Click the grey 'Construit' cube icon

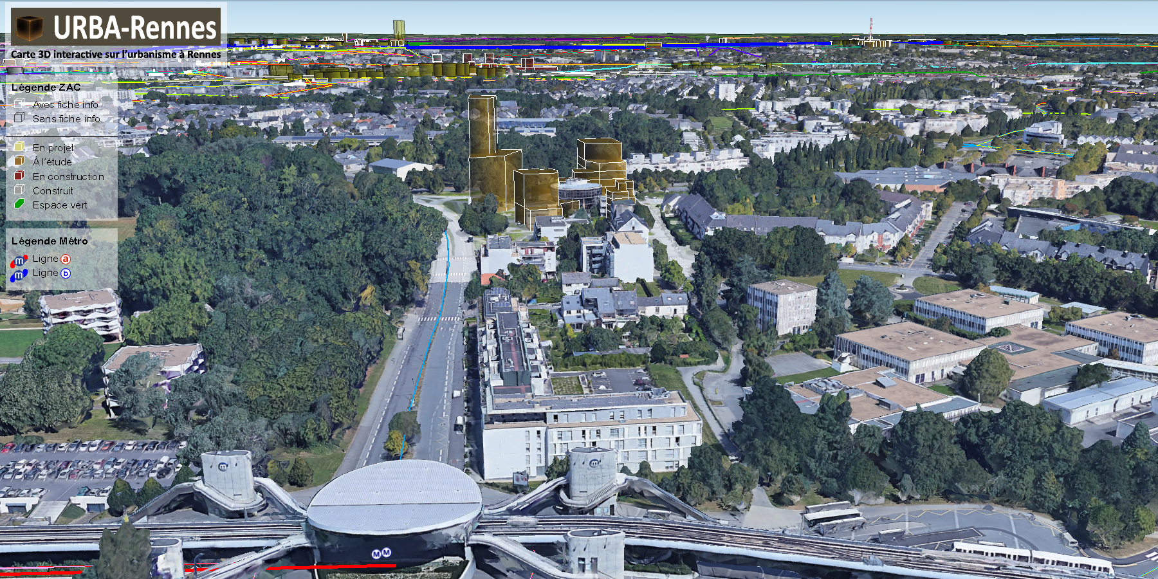19,190
